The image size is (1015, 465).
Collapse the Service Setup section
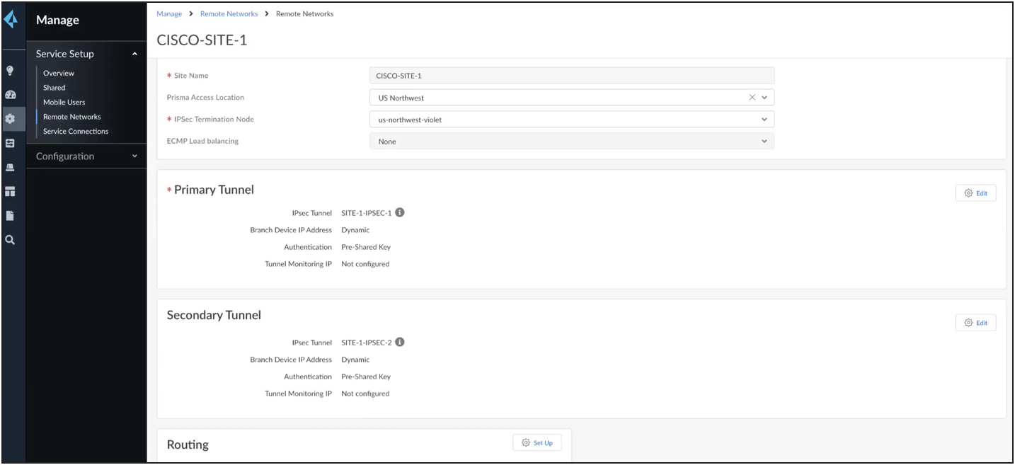[134, 54]
